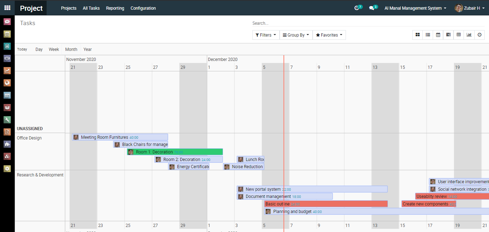The height and width of the screenshot is (232, 489).
Task: Open the messages icon with badge 2
Action: (372, 8)
